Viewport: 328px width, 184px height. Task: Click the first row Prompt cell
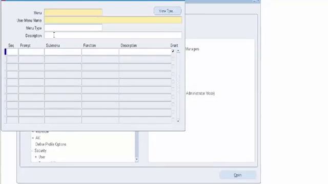(x=31, y=52)
